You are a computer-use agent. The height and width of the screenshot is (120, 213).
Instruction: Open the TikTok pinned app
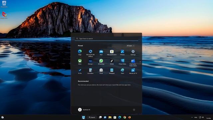point(112,62)
